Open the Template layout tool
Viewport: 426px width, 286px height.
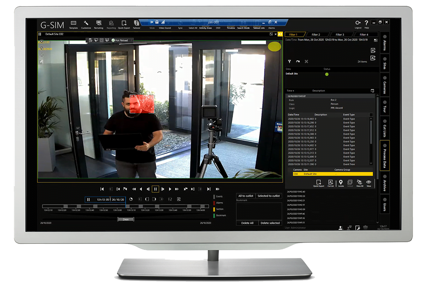(73, 24)
